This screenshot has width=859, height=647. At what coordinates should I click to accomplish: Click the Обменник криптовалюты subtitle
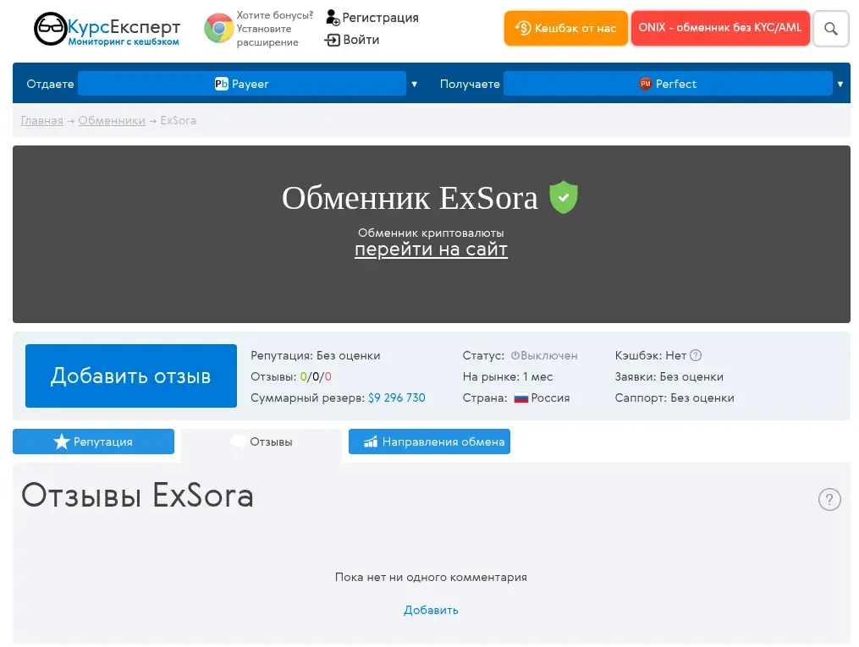click(431, 233)
